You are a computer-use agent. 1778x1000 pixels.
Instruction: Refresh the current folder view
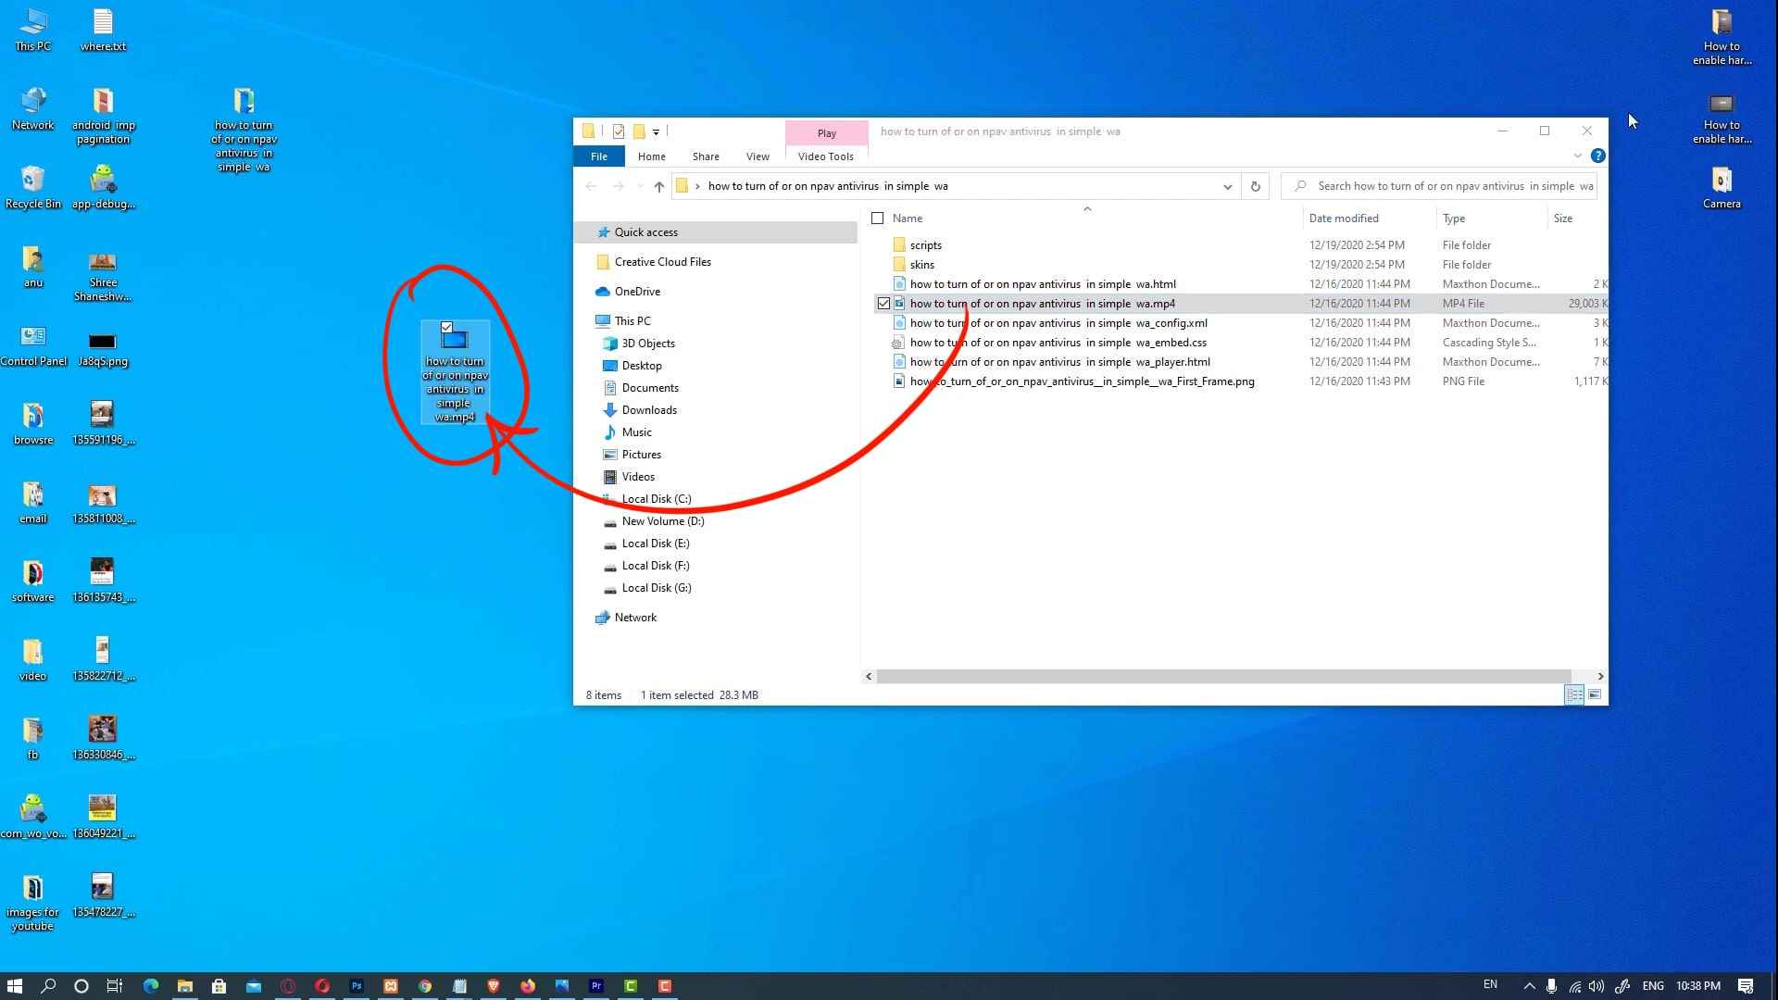1255,186
